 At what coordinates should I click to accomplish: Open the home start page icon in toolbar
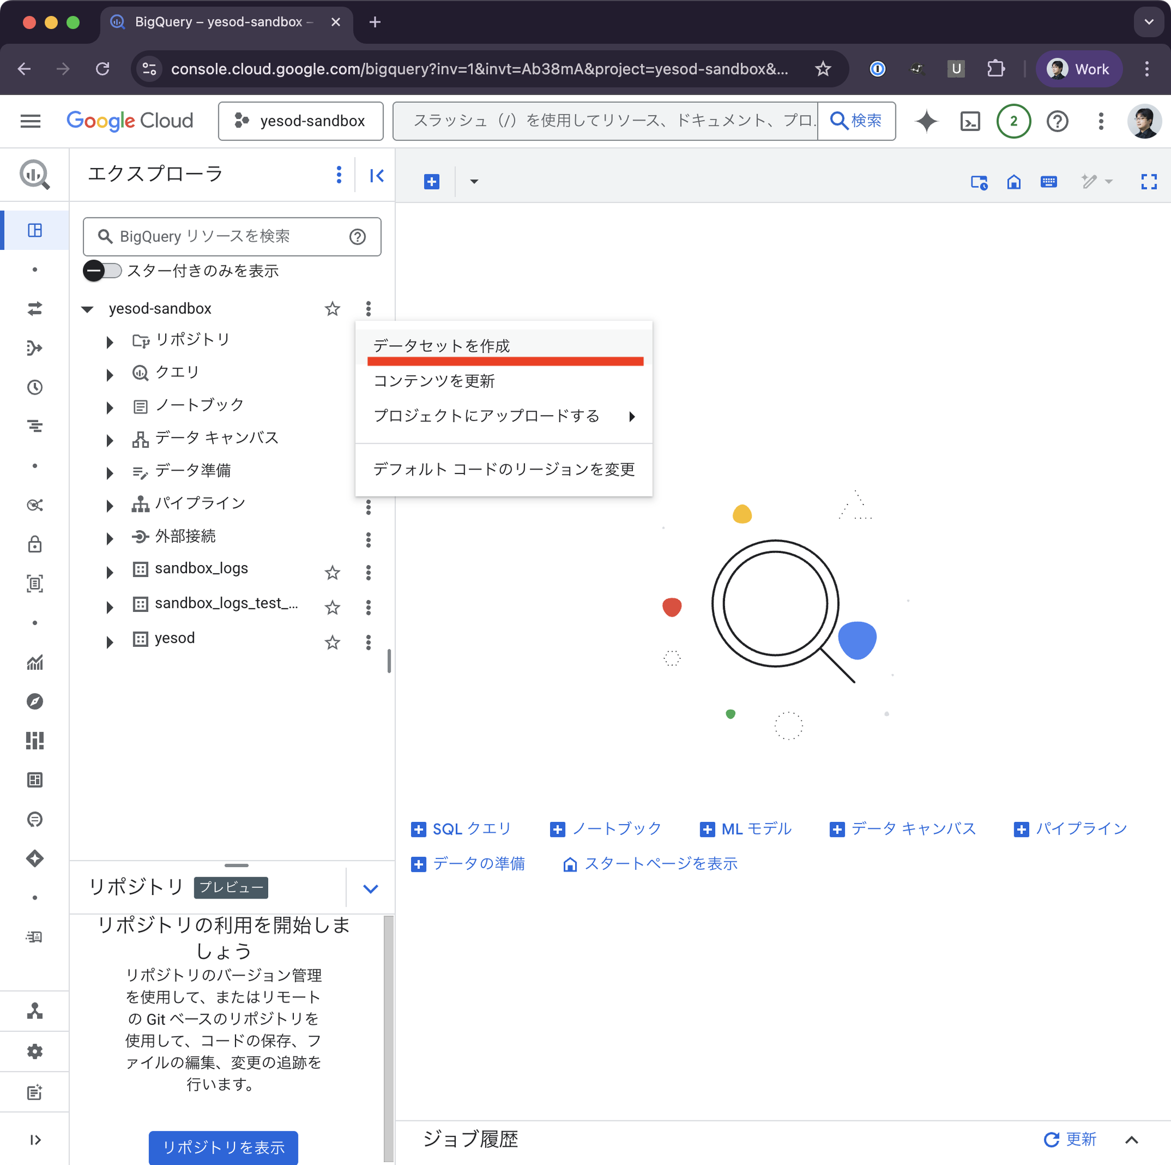point(1013,181)
